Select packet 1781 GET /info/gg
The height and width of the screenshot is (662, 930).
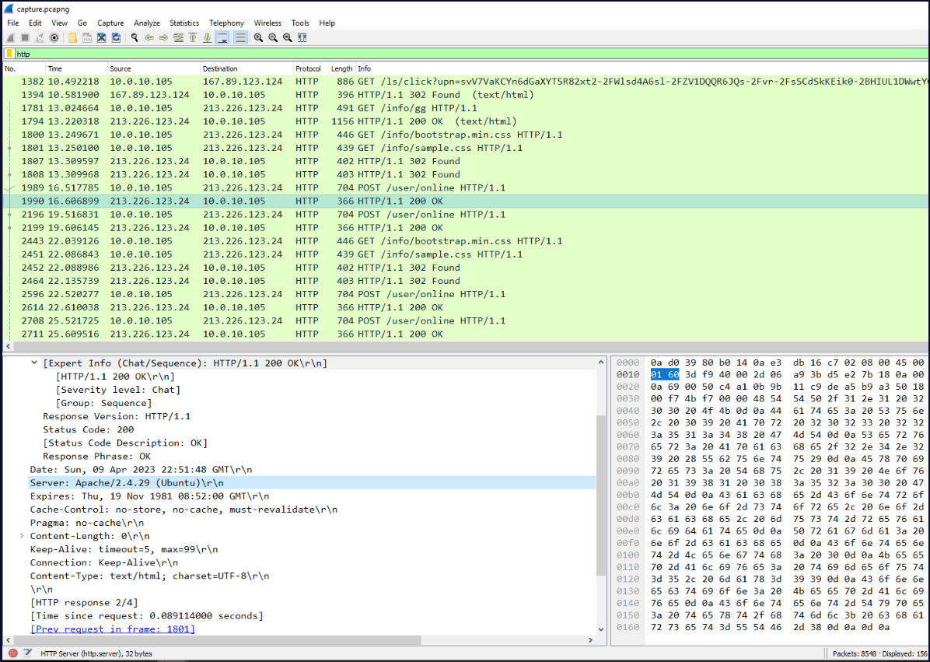click(x=465, y=108)
